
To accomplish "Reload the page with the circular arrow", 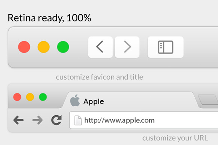I will pyautogui.click(x=56, y=120).
